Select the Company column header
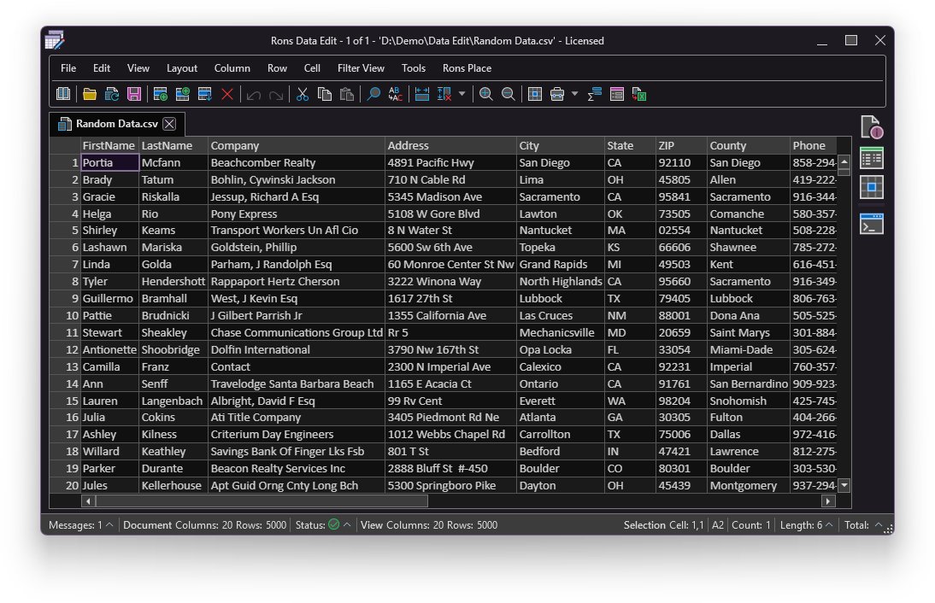 click(x=297, y=145)
